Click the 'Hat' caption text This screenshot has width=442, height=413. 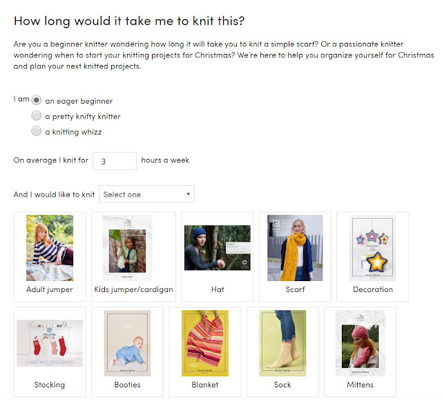(217, 289)
